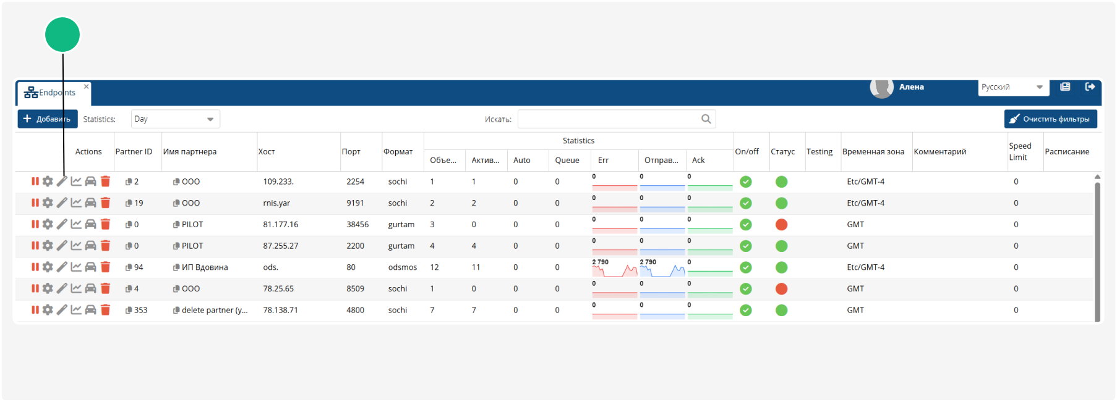The height and width of the screenshot is (402, 1117).
Task: Pause the endpoint with Partner ID 2
Action: [35, 182]
